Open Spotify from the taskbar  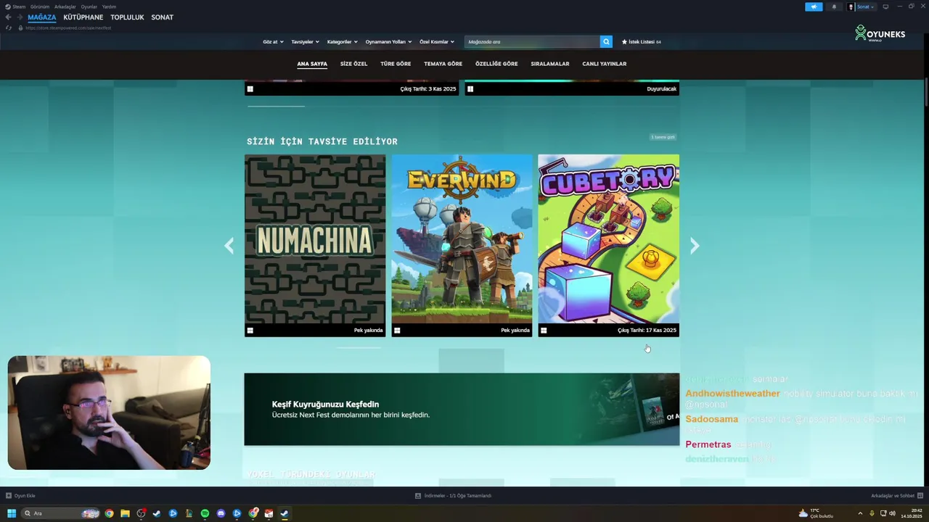(205, 513)
